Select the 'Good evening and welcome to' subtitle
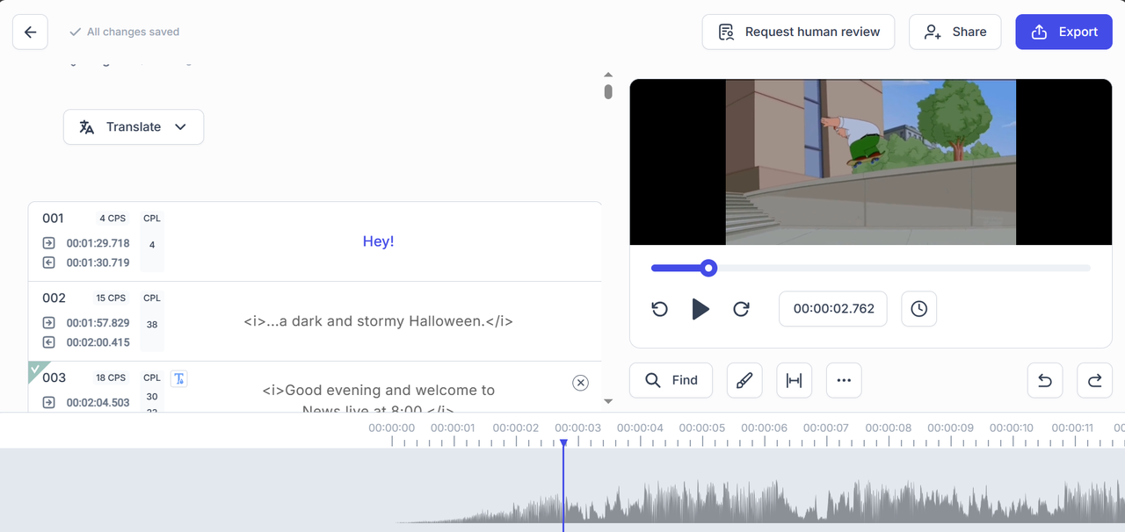 point(378,390)
